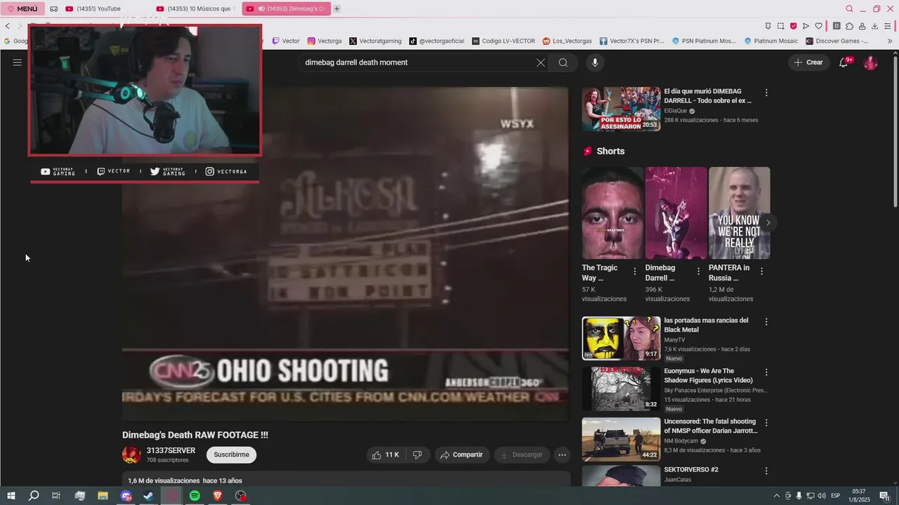
Task: Open the Platinum Mosaic bookmark
Action: pyautogui.click(x=770, y=41)
